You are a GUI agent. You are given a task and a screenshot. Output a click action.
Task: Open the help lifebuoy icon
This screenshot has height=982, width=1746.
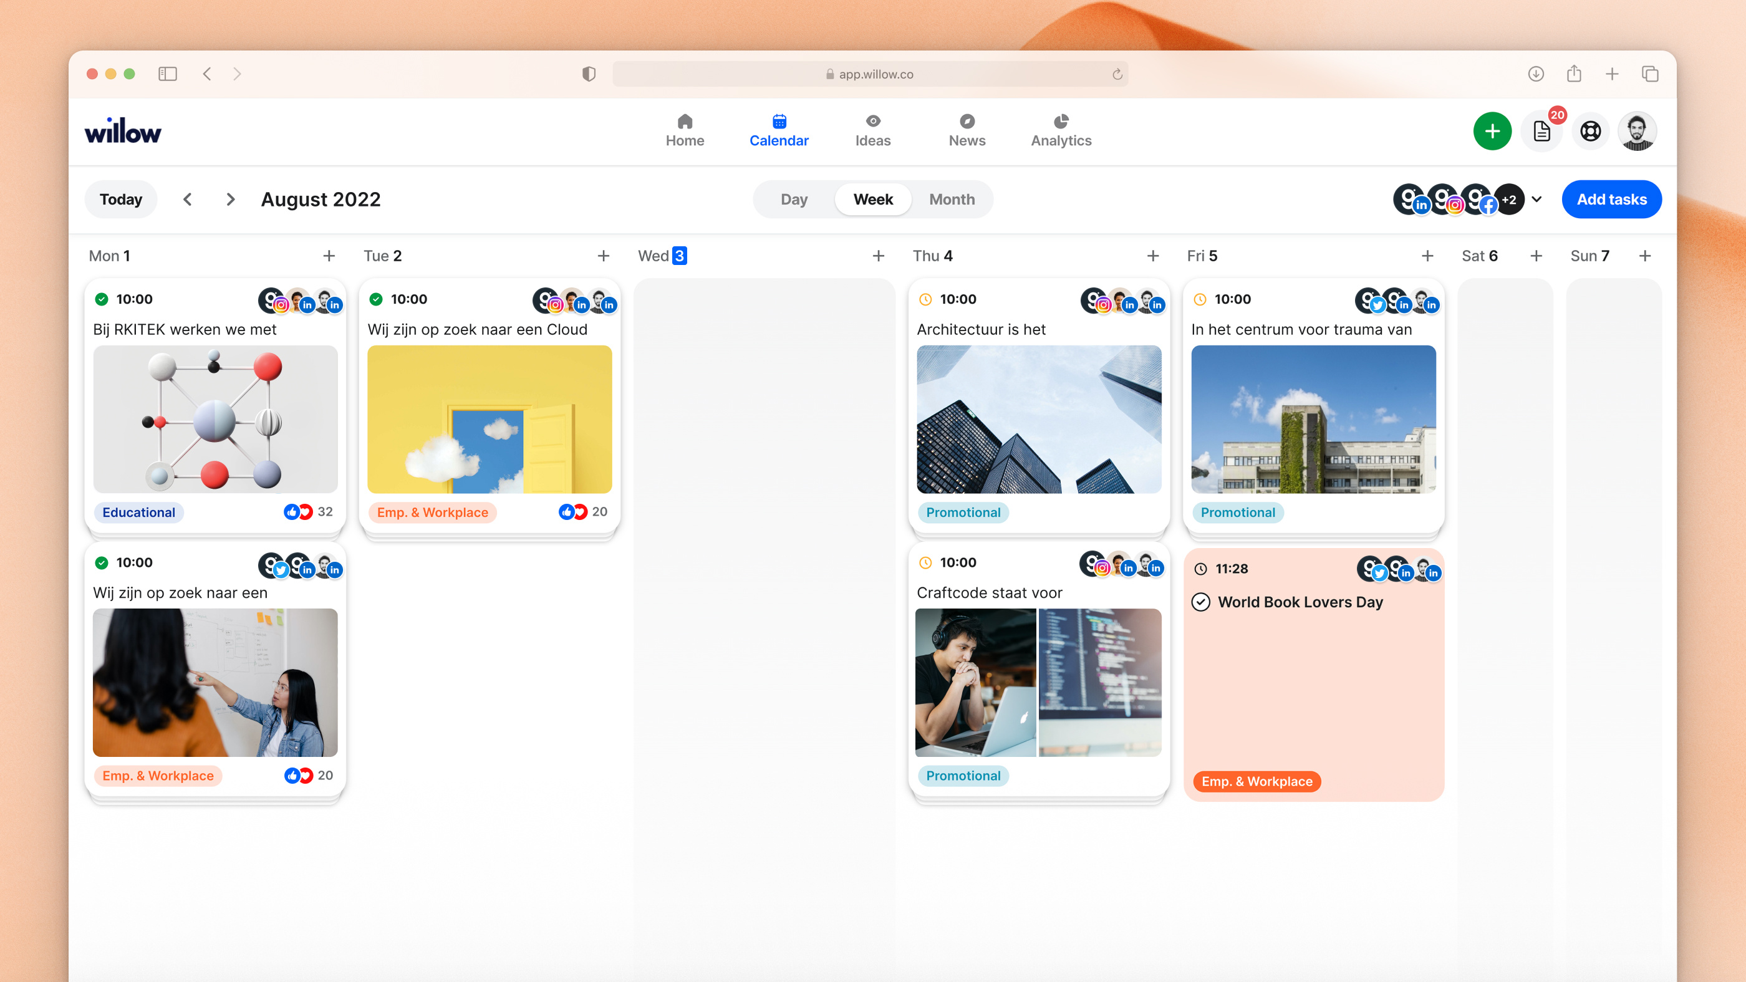(x=1590, y=132)
